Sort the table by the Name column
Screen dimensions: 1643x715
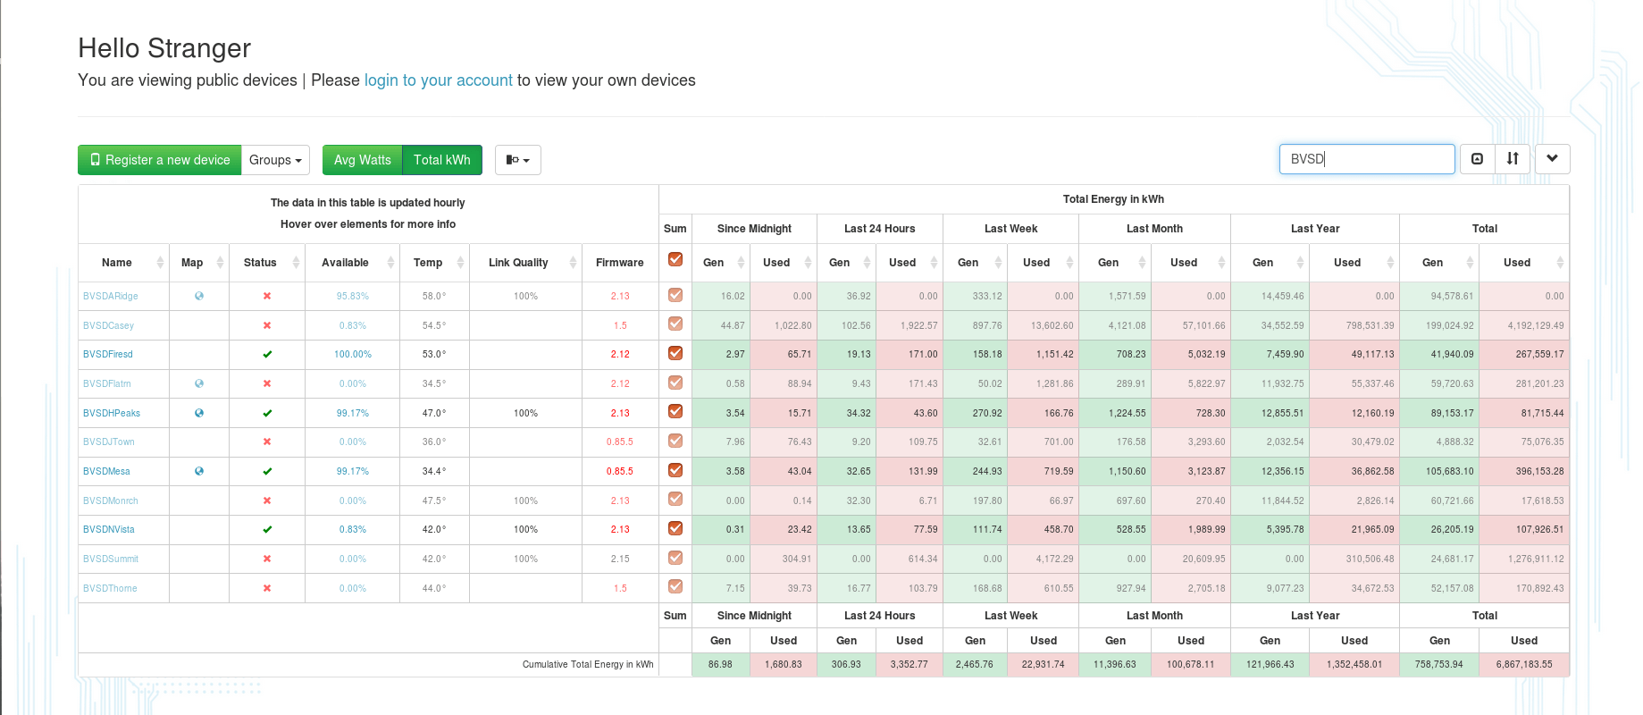pyautogui.click(x=123, y=263)
